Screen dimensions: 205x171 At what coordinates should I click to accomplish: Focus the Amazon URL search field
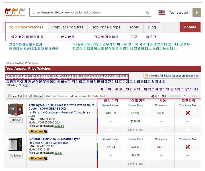coord(90,13)
